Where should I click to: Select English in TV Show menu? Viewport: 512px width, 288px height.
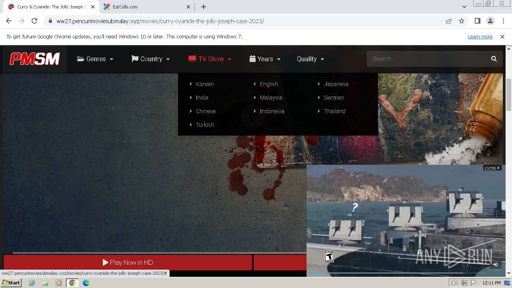tap(269, 84)
